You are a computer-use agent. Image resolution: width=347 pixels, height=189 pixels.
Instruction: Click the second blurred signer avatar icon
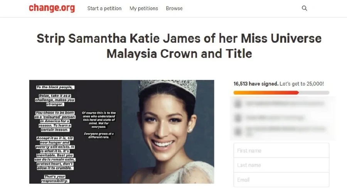tap(238, 118)
